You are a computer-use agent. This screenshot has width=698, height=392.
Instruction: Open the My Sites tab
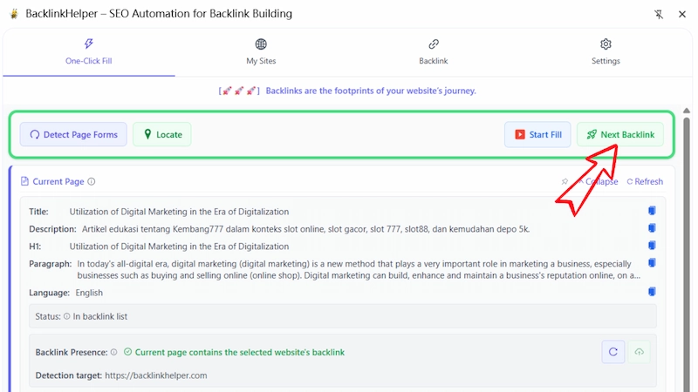point(261,51)
